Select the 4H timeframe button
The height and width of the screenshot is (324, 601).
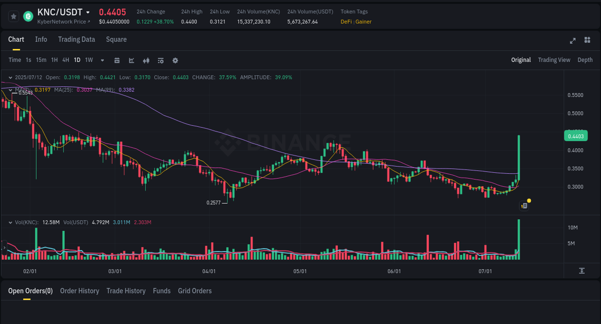(65, 60)
